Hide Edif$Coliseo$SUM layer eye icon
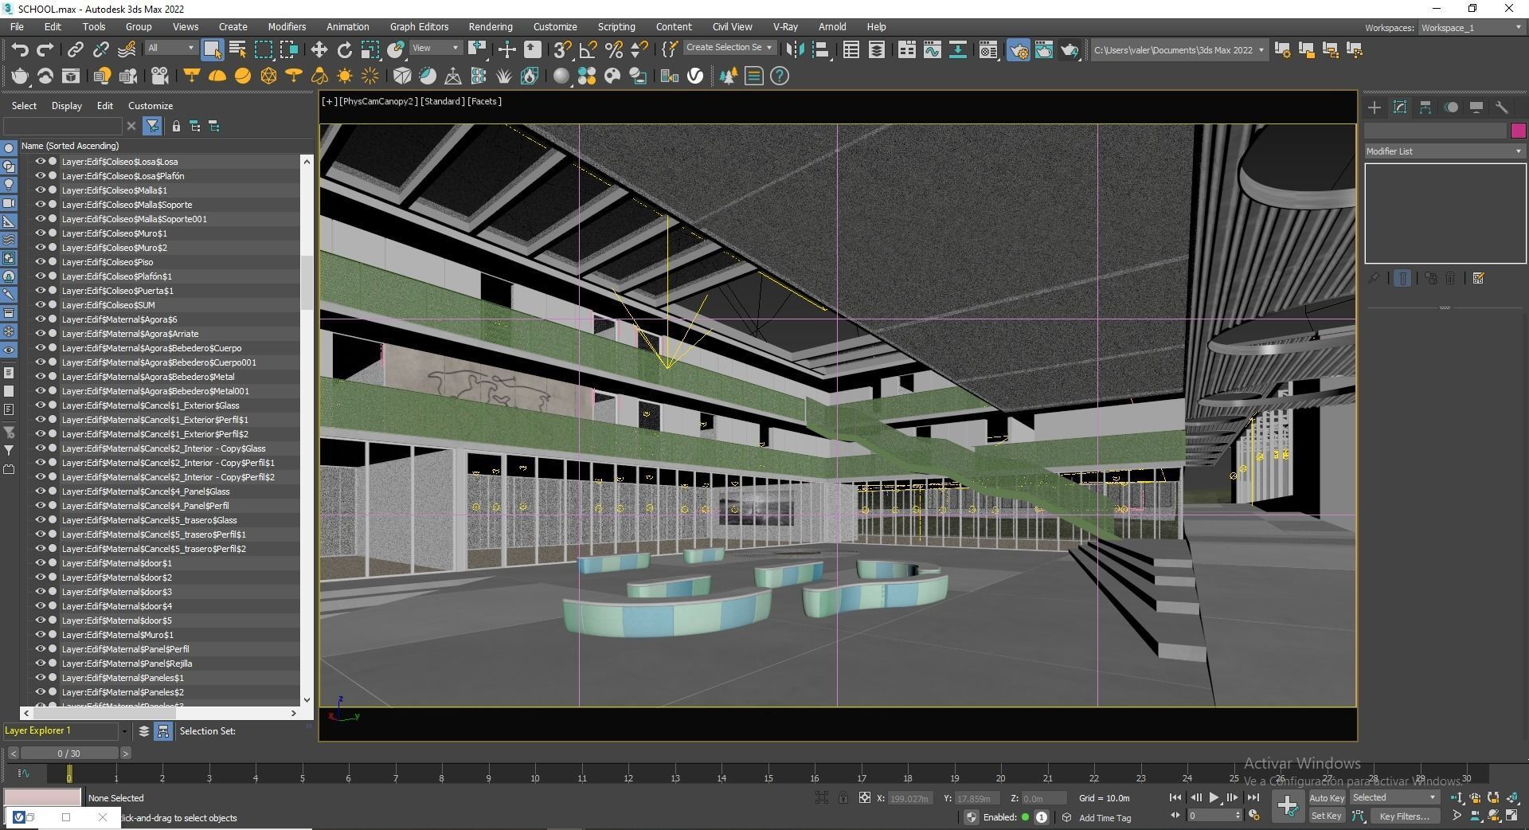The image size is (1529, 830). coord(40,305)
